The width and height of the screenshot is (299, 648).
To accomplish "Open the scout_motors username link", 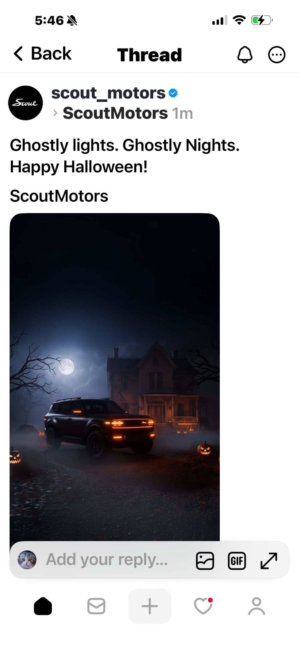I will coord(108,93).
